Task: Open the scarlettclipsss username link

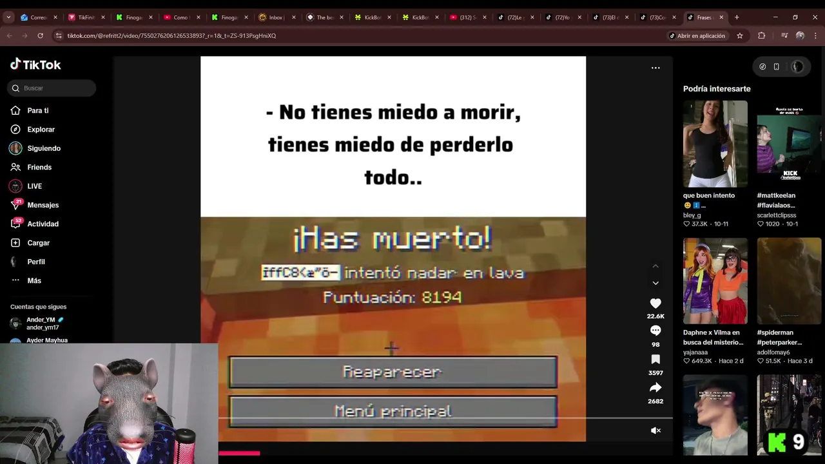Action: (x=777, y=215)
